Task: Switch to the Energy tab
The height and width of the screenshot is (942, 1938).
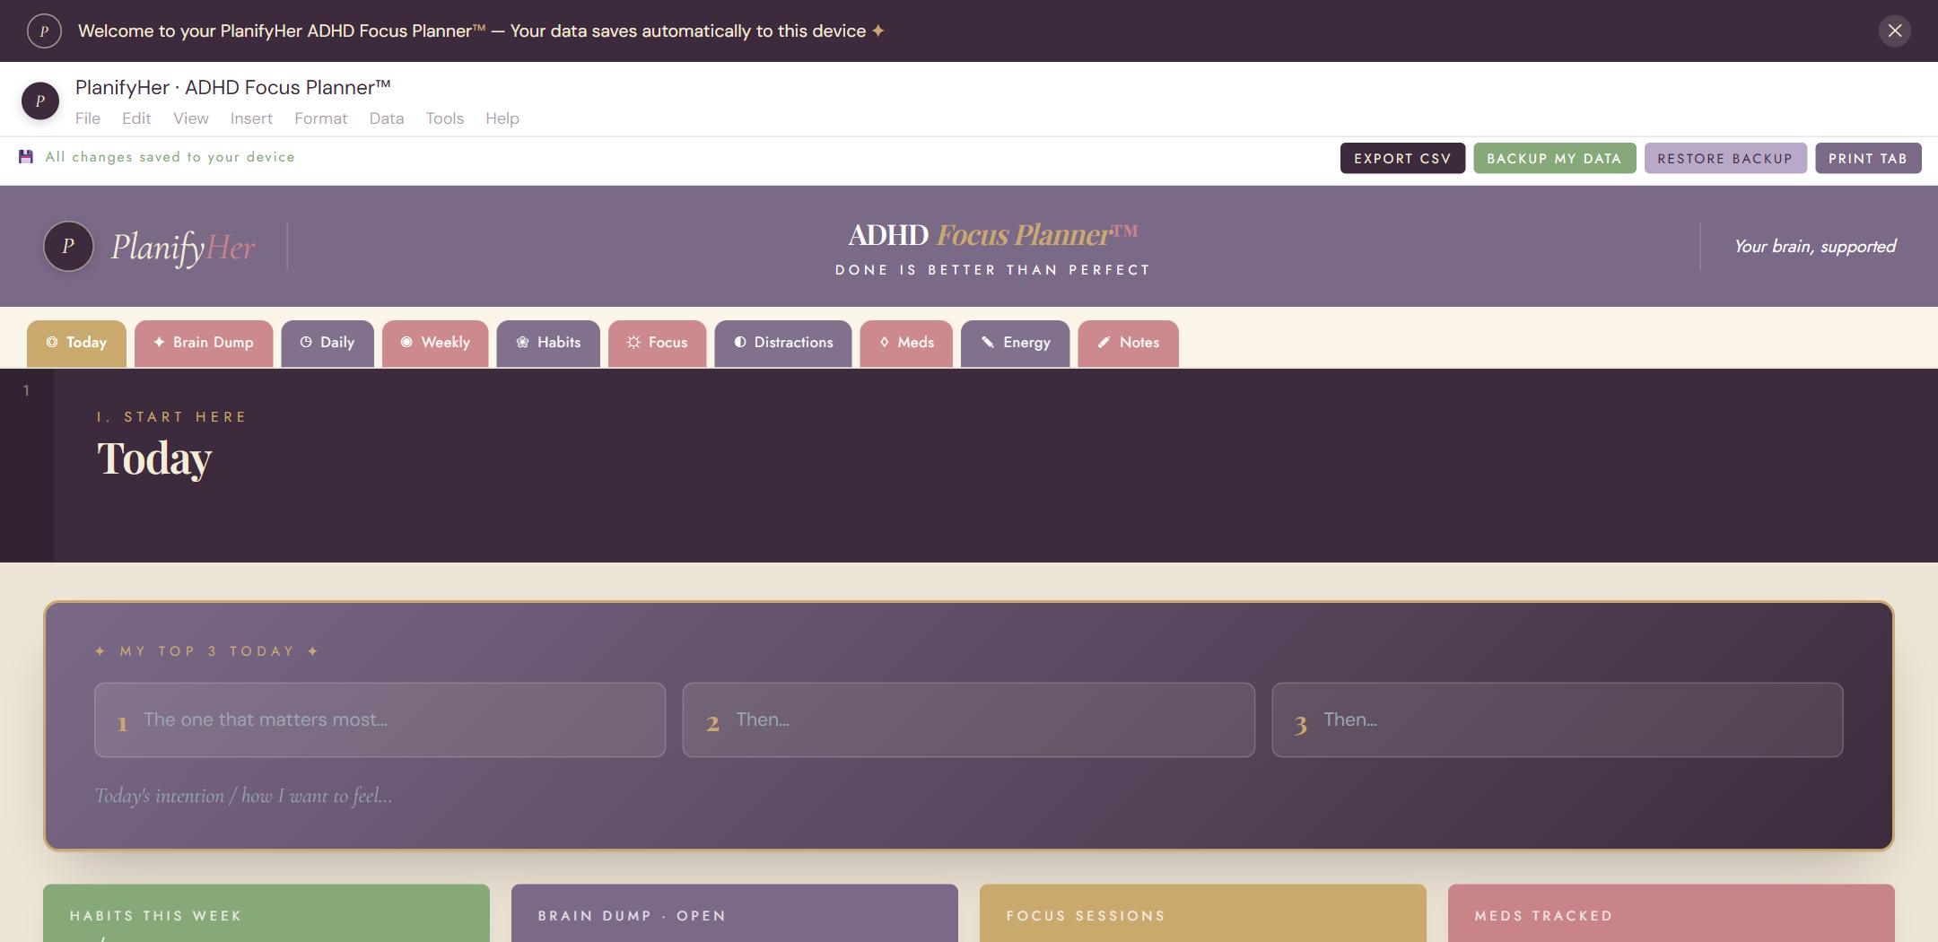Action: point(1015,343)
